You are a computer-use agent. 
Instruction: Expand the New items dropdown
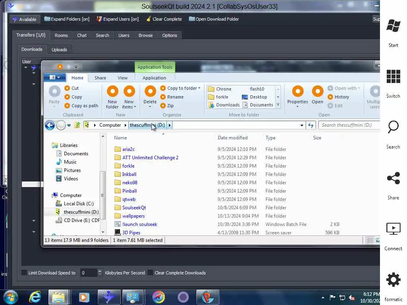[135, 107]
